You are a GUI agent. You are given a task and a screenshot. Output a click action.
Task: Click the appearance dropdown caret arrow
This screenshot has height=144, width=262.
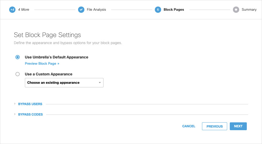(x=100, y=83)
